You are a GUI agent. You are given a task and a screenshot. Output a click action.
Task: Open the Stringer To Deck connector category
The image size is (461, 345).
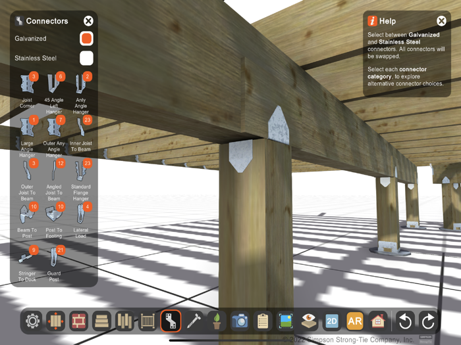(x=27, y=264)
